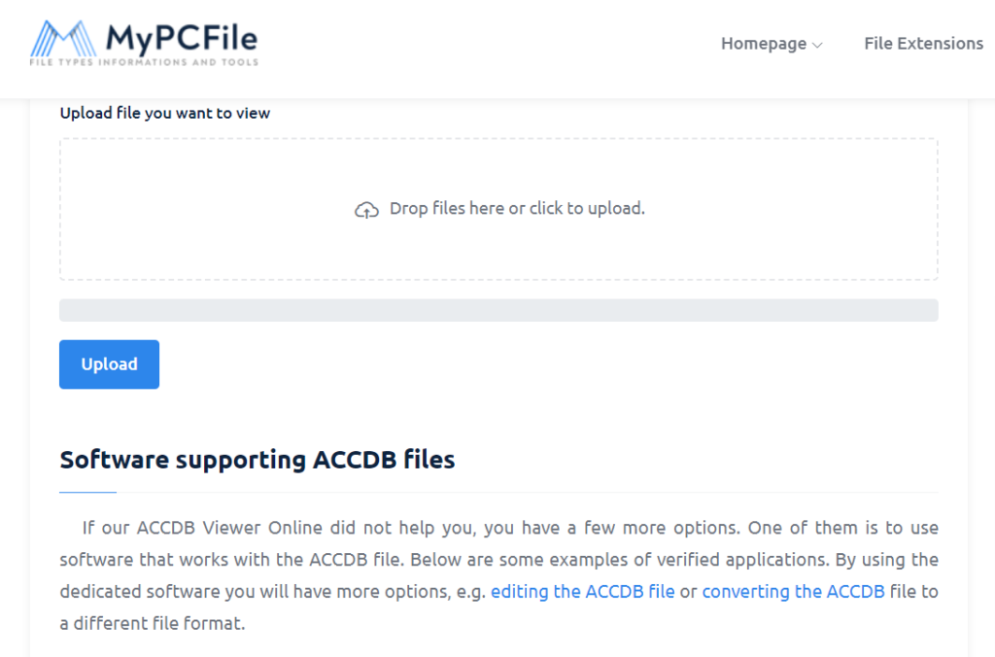995x657 pixels.
Task: Click the upload progress bar
Action: pos(498,309)
